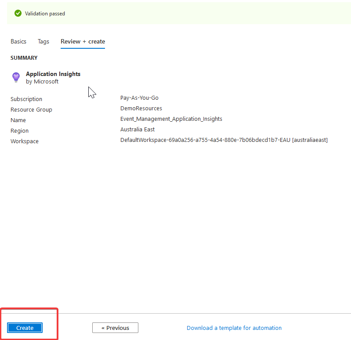The width and height of the screenshot is (351, 340).
Task: Click the Australia East region value
Action: (138, 130)
